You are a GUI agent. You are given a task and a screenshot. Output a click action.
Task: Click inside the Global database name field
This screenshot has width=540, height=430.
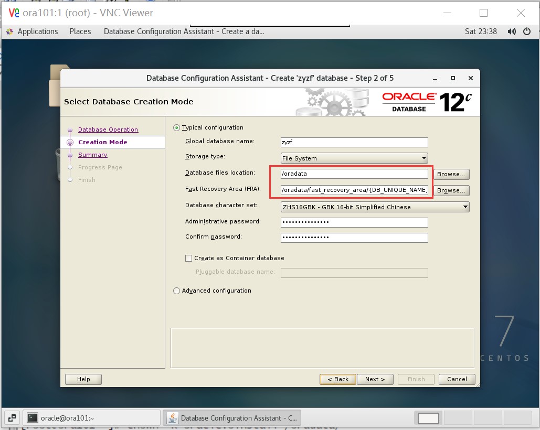[x=354, y=142]
